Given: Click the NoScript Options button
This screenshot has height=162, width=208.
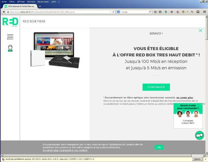Looking at the screenshot, I should 197,159.
